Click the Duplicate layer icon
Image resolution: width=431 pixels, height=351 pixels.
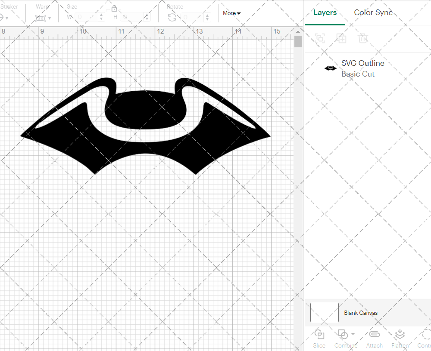tap(341, 38)
